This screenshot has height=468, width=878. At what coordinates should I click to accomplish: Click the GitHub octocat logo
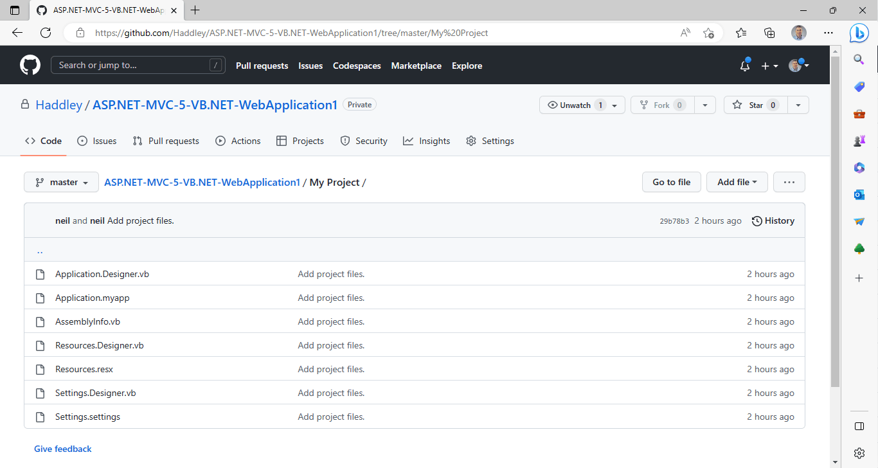coord(30,65)
